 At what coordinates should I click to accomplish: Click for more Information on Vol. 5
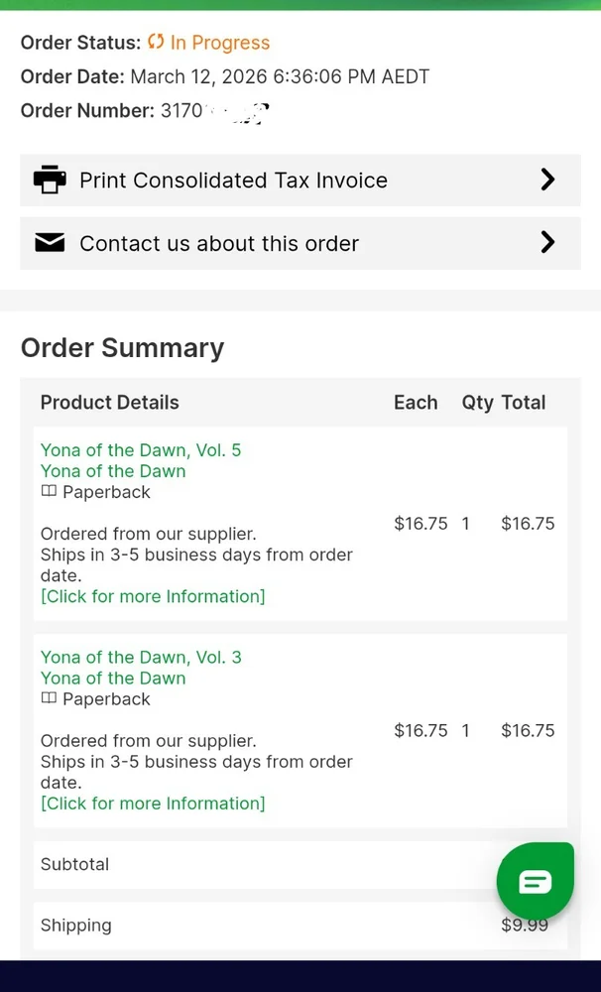tap(153, 596)
